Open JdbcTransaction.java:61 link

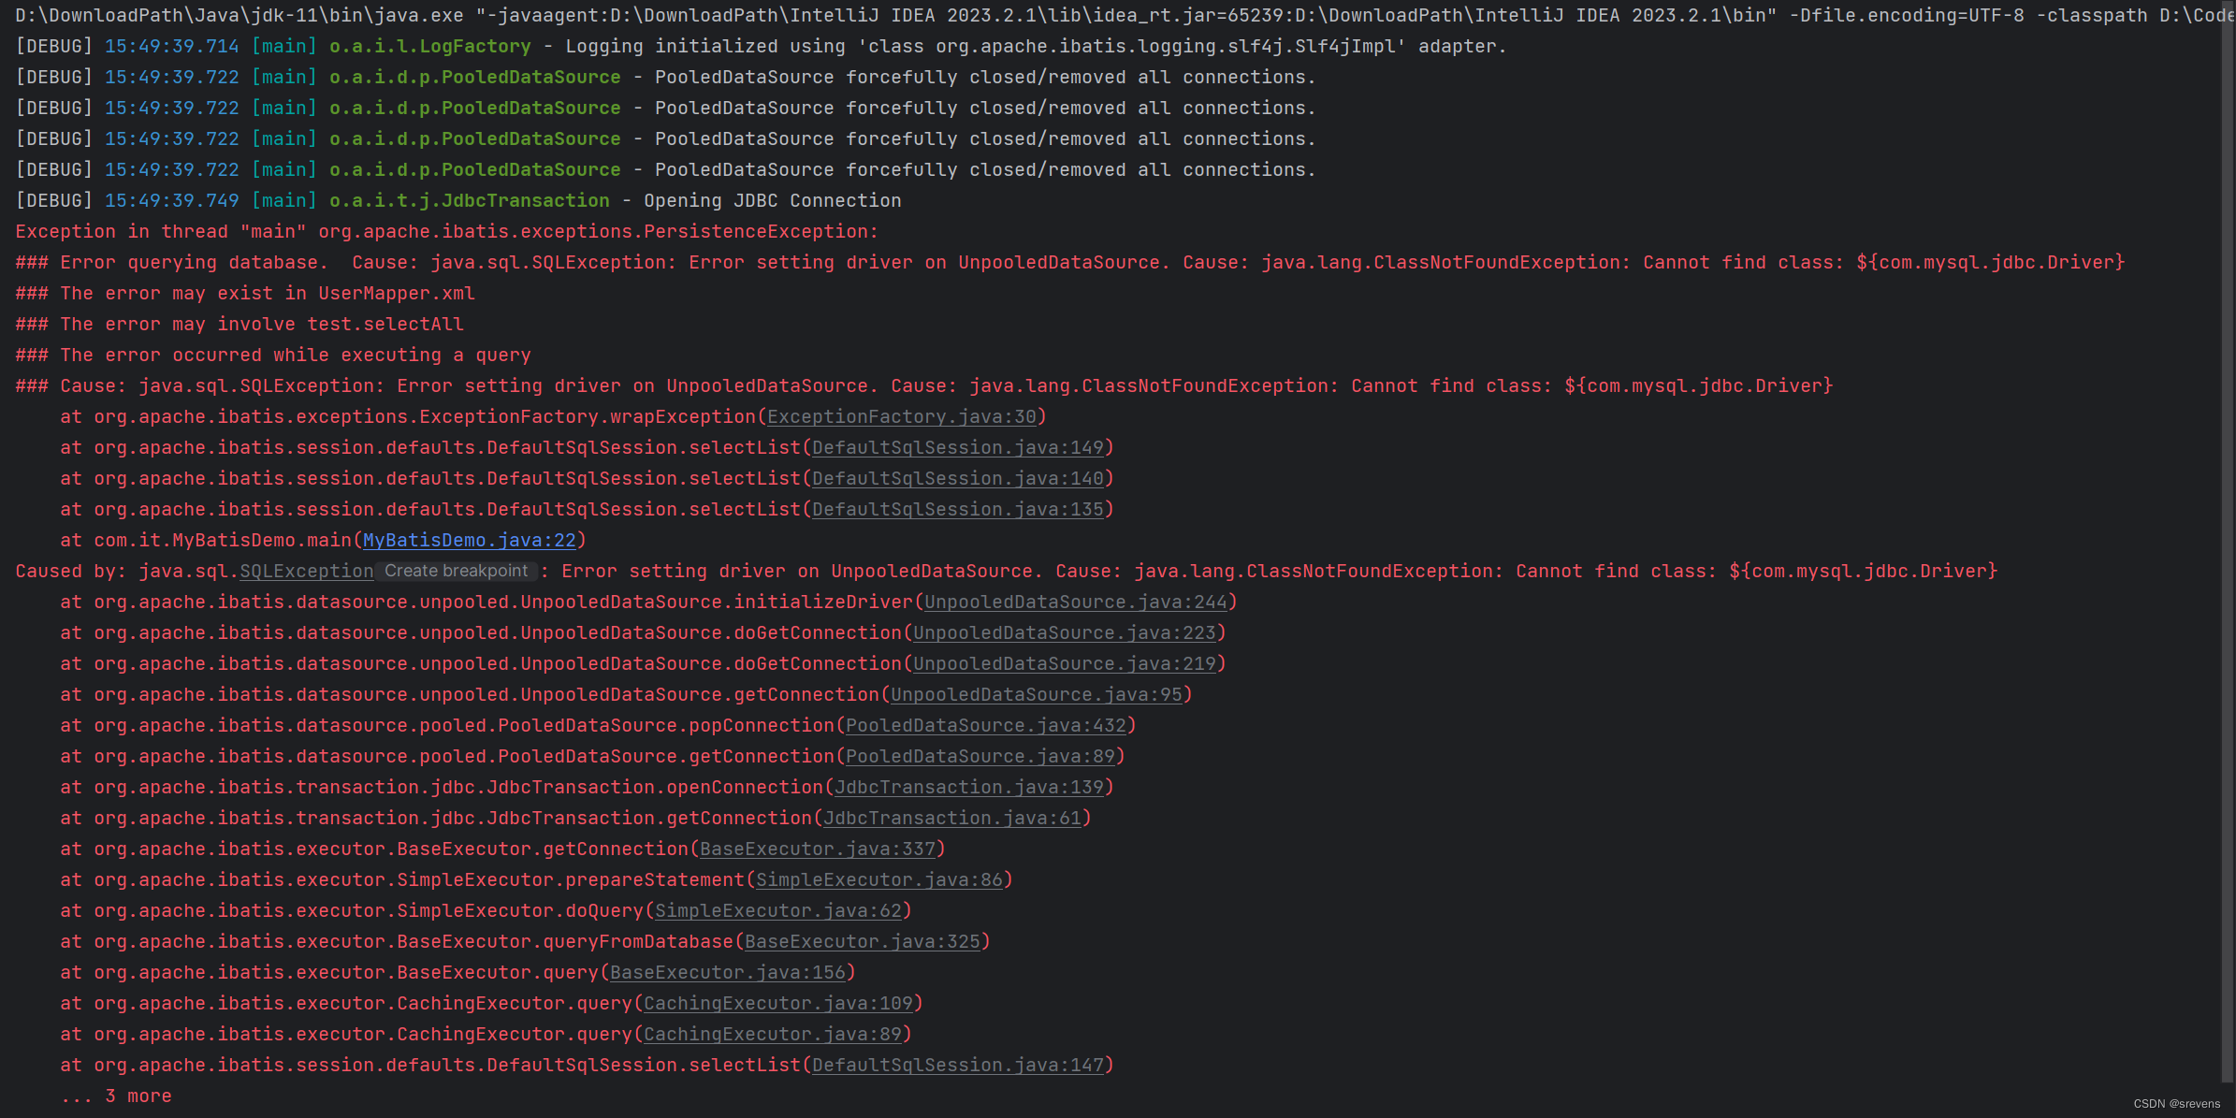point(953,818)
